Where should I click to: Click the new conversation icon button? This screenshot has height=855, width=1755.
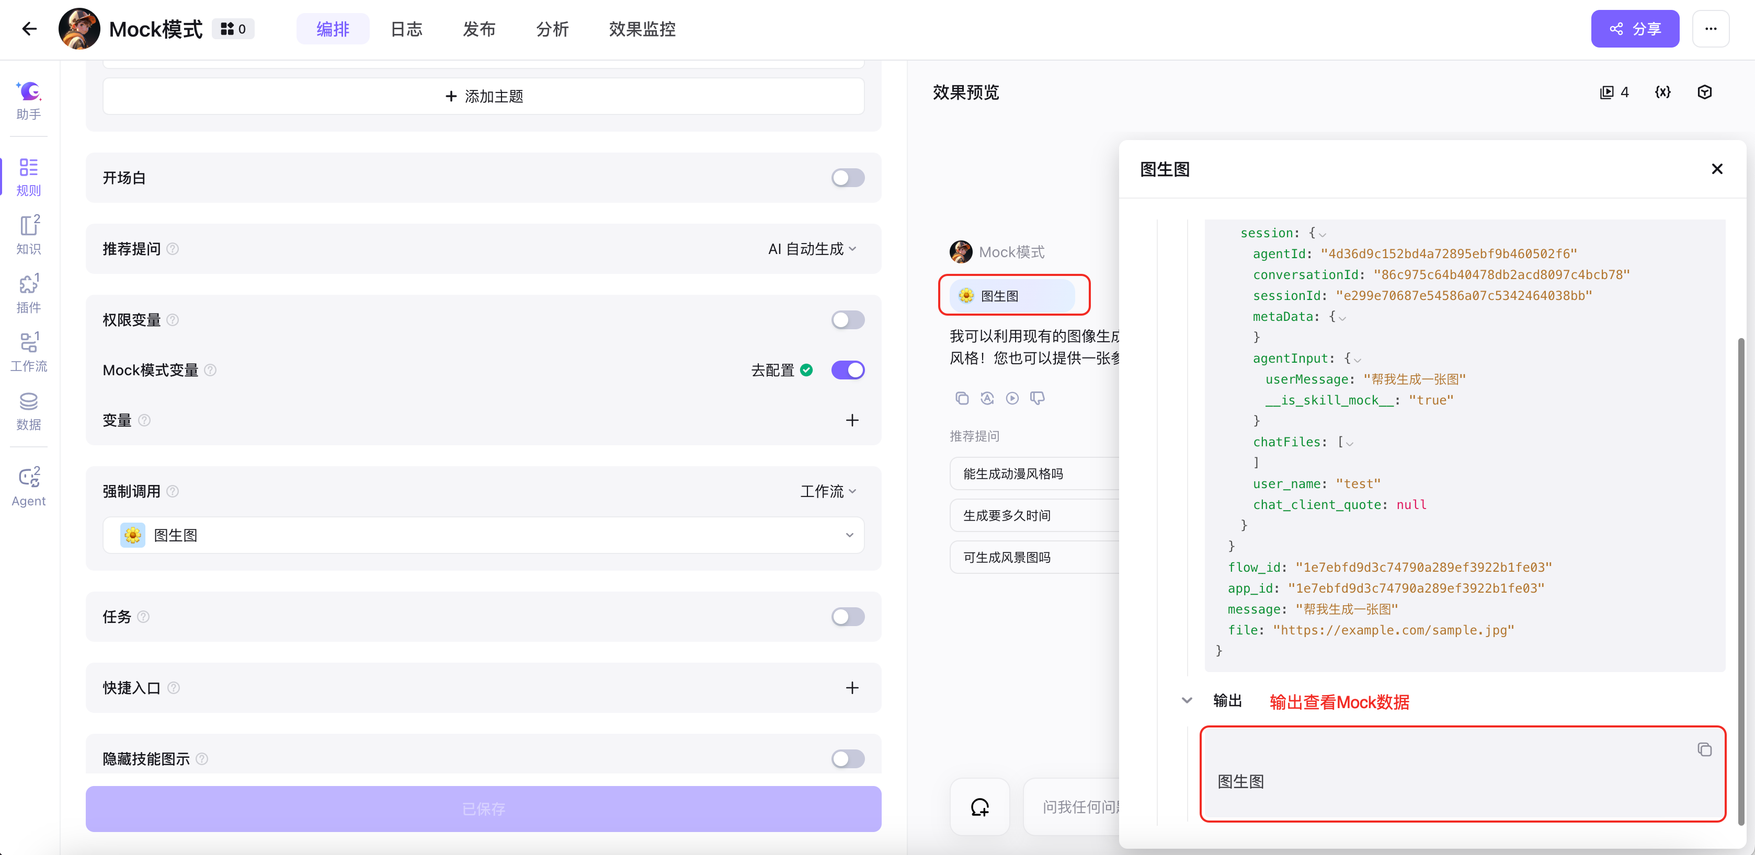(979, 807)
